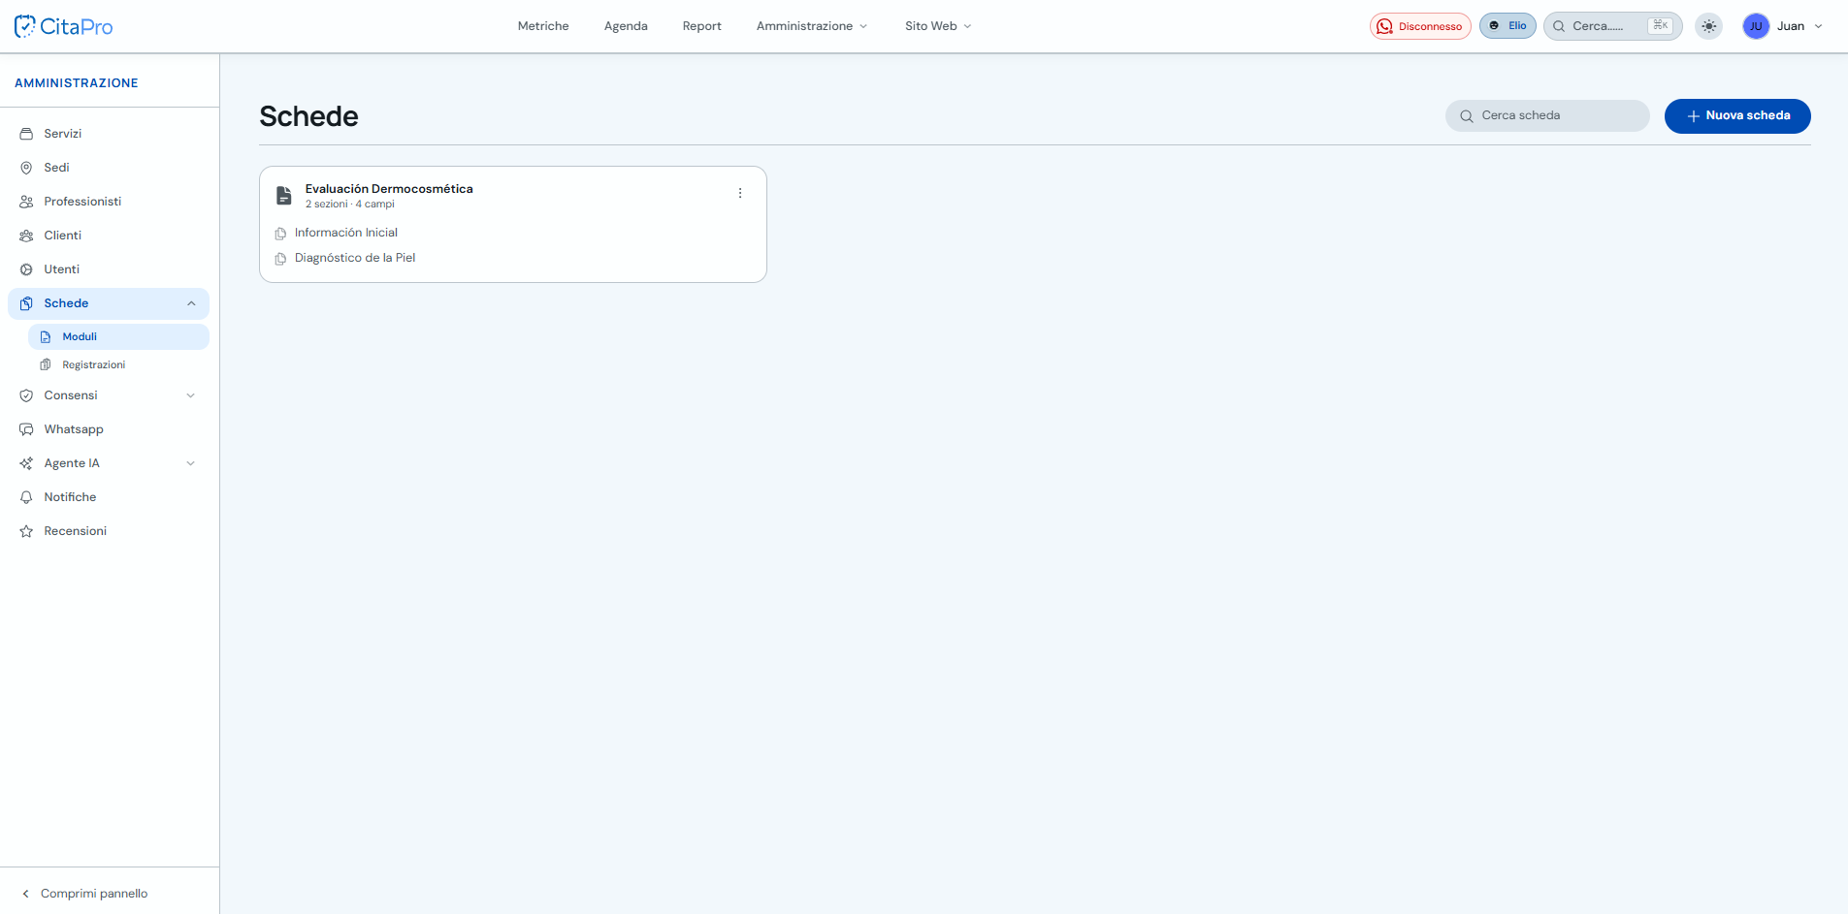
Task: Click the Recensioni star icon
Action: (26, 531)
